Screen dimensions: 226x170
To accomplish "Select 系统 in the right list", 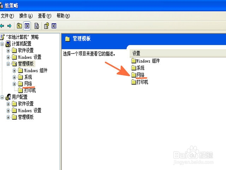I will [141, 68].
